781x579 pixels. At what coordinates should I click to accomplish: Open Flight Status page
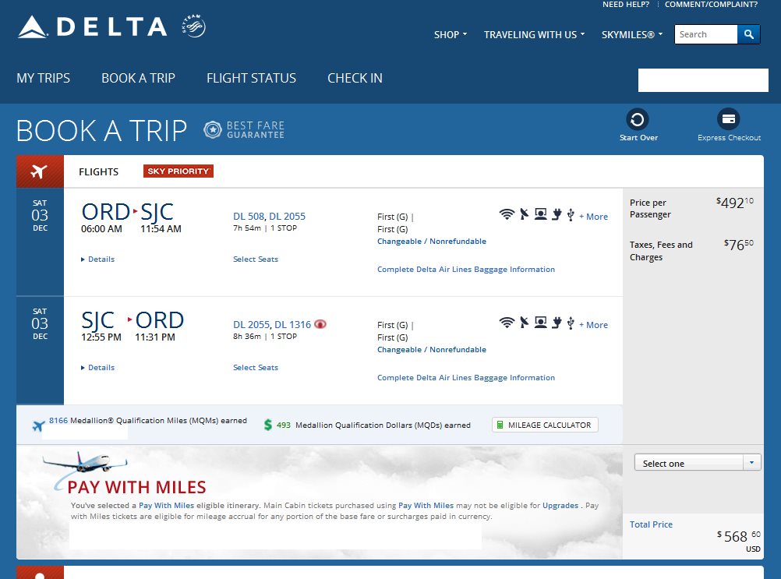tap(251, 78)
